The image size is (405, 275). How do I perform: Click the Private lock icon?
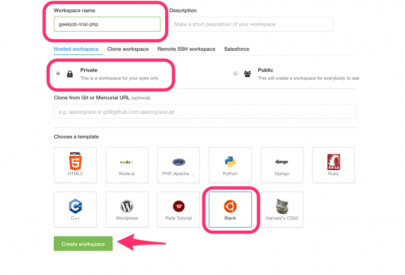(70, 74)
